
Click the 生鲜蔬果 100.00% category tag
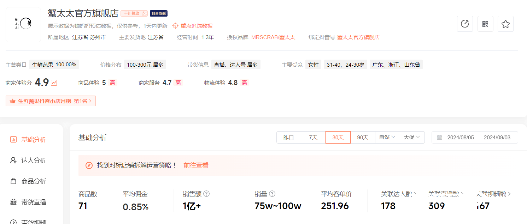pos(54,65)
